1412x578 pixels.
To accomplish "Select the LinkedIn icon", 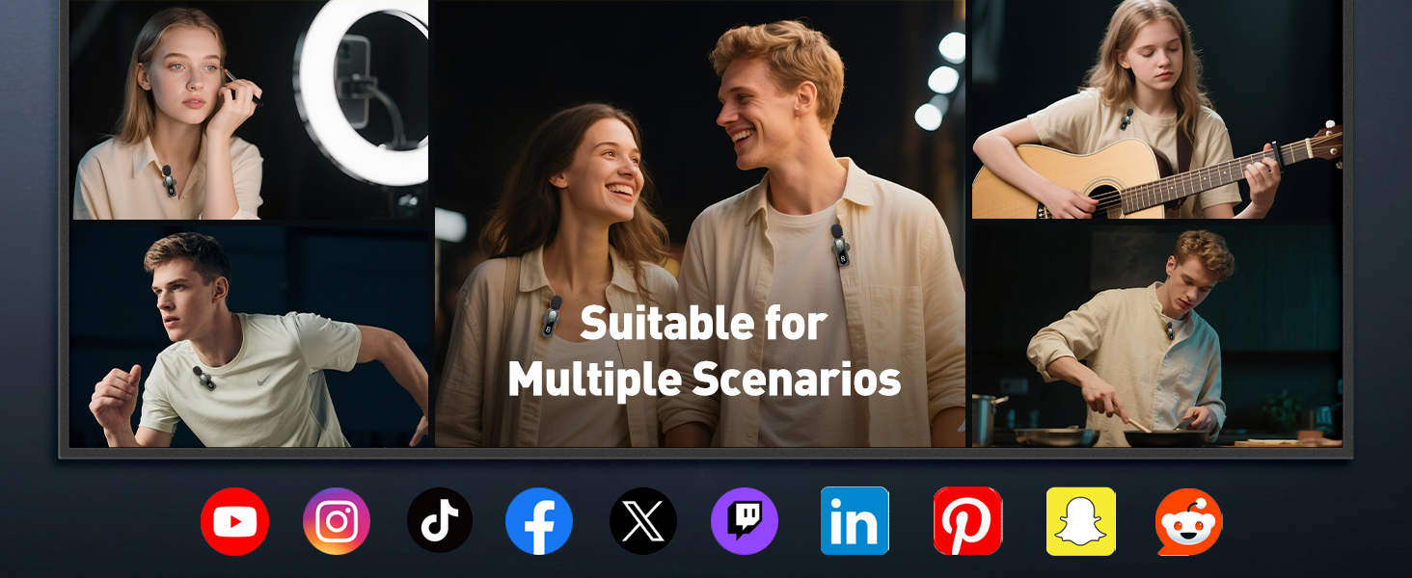I will (855, 521).
